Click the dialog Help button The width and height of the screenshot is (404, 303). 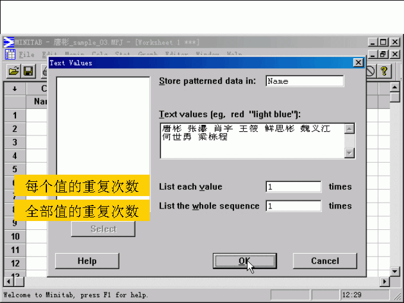tap(87, 261)
